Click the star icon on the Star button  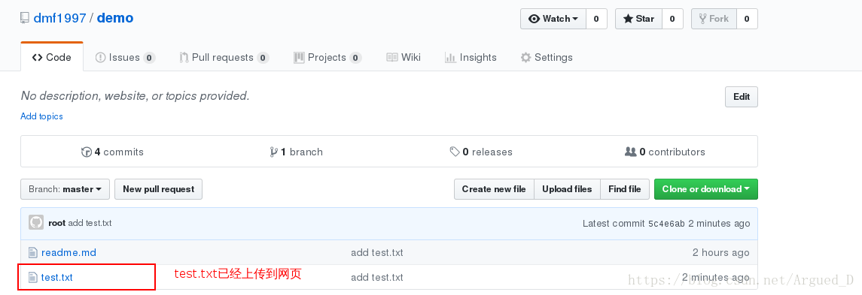pos(628,19)
